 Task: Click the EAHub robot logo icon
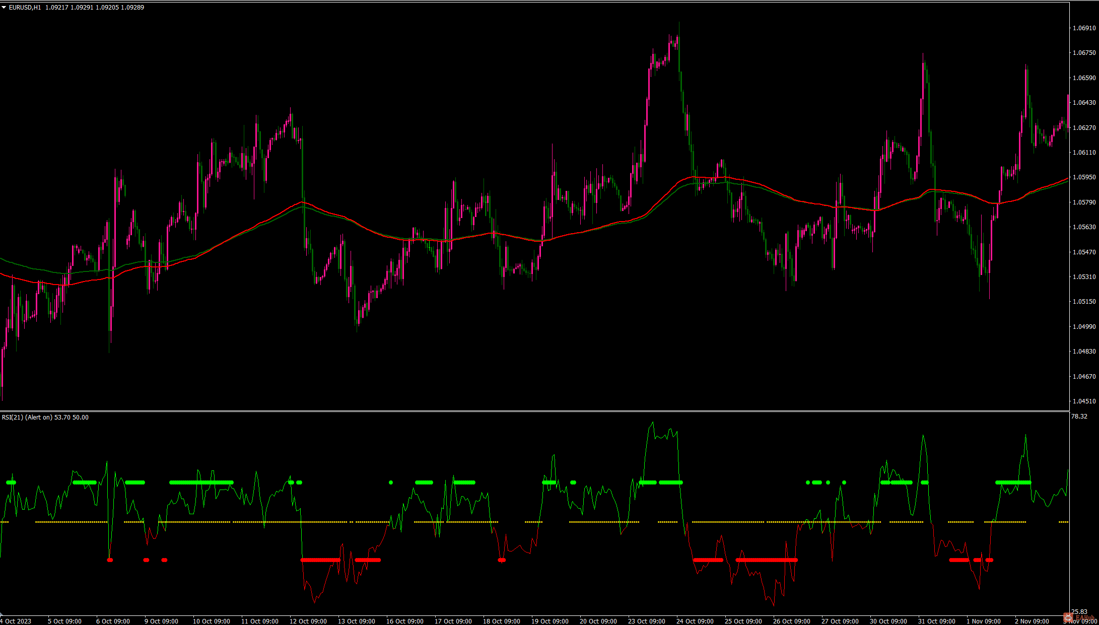point(1068,617)
